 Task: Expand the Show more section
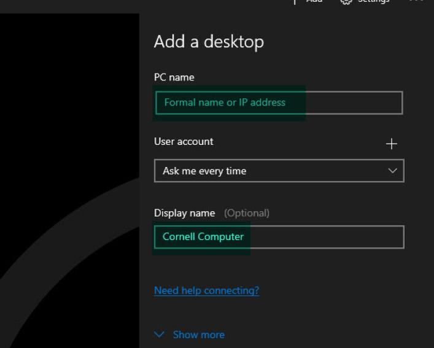tap(189, 334)
